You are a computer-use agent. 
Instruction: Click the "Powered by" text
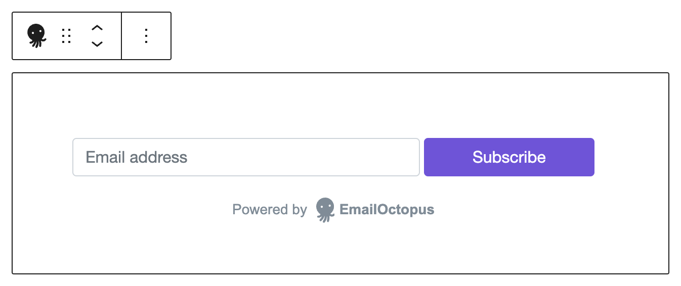click(270, 210)
